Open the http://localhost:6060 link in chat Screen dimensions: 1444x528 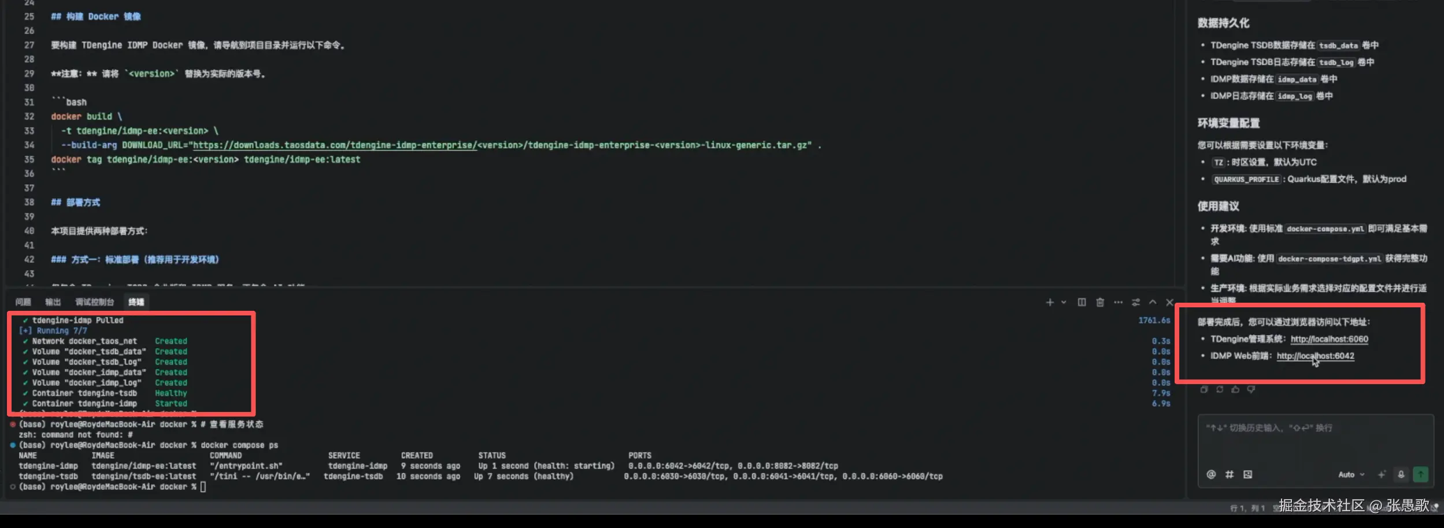coord(1330,339)
